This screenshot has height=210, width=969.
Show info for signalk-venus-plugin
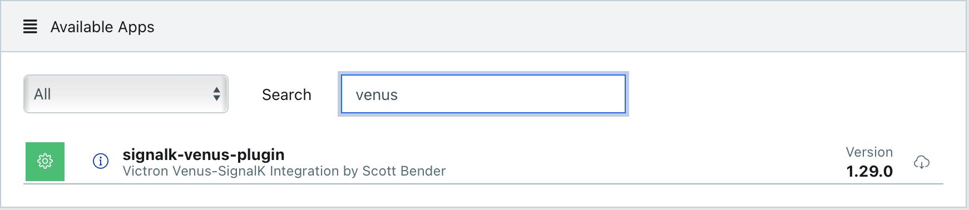click(101, 161)
